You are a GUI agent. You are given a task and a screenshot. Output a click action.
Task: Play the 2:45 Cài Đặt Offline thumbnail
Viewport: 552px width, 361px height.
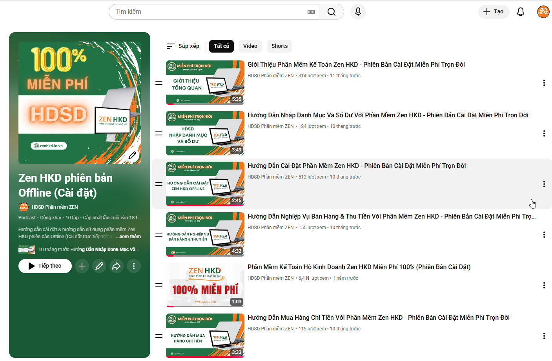coord(205,184)
